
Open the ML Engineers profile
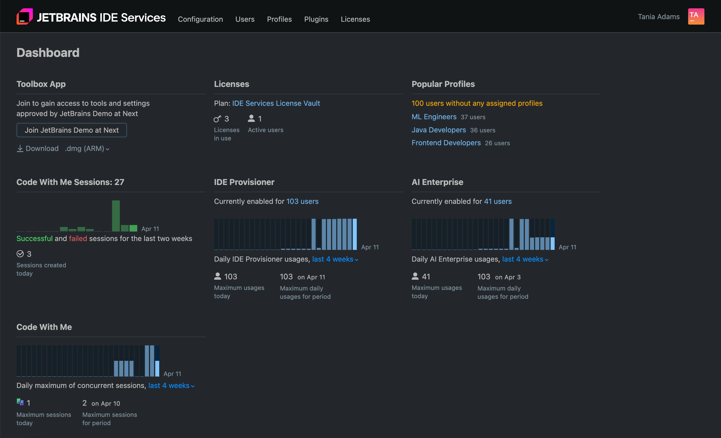click(434, 117)
